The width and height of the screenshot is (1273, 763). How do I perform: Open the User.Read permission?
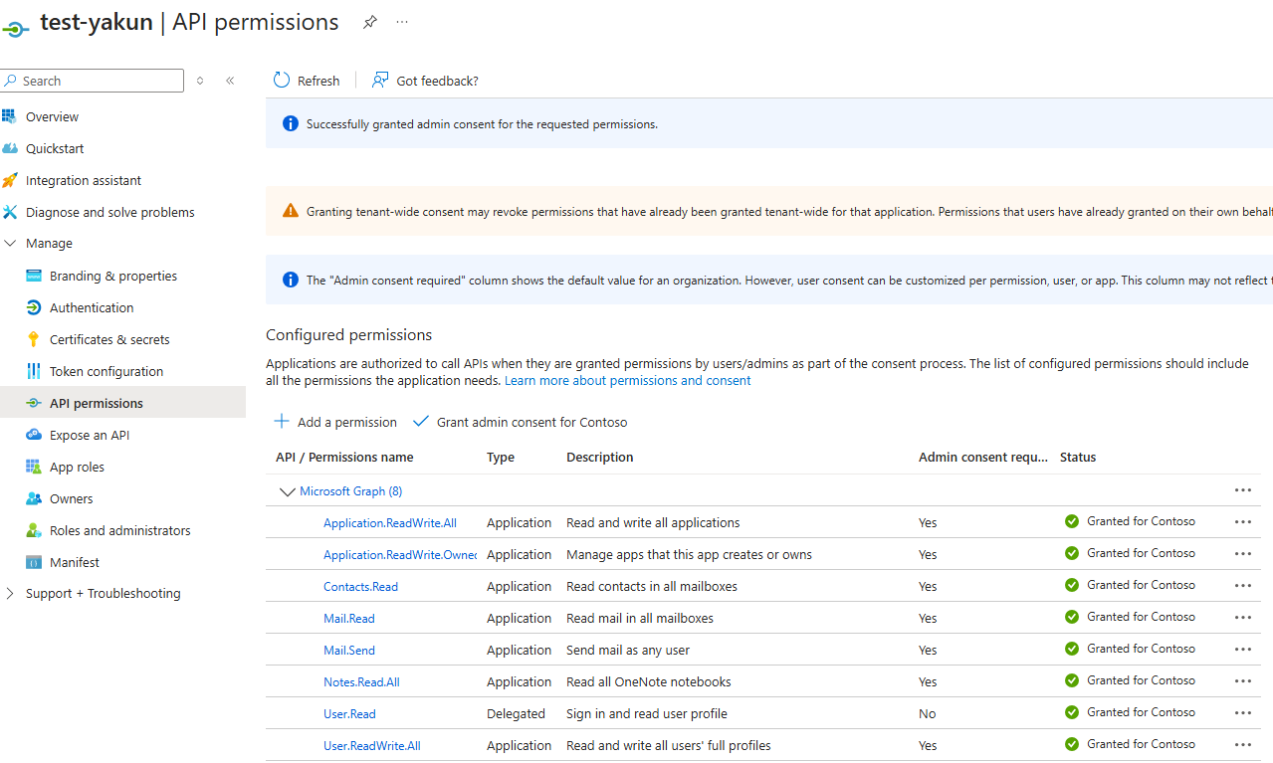349,714
